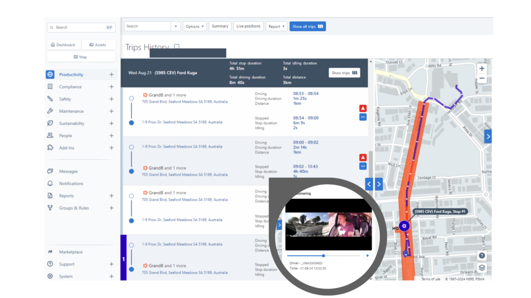Select the 1-9 Prow Dr stop filled circle
The height and width of the screenshot is (298, 531).
coord(131,122)
